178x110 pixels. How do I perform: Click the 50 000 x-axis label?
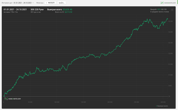coord(30,102)
